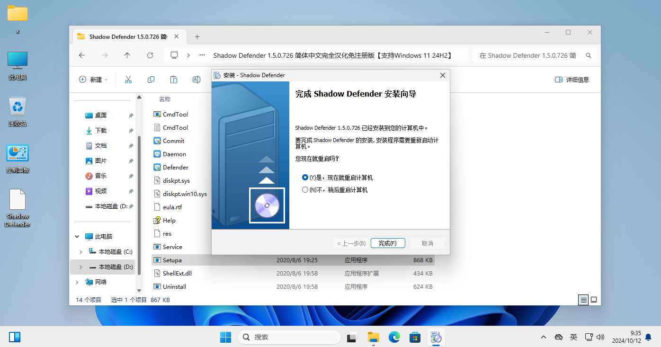Sort files by the 名称 column header

point(165,99)
